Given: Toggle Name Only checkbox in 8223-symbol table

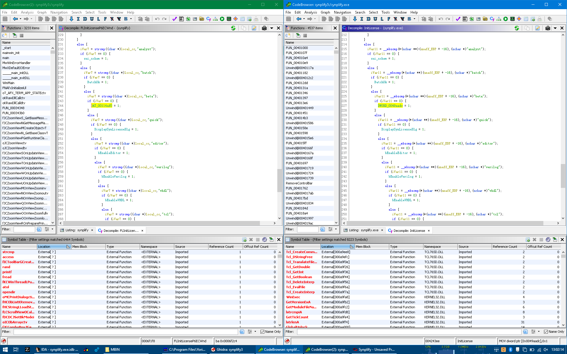Looking at the screenshot, I should [546, 332].
